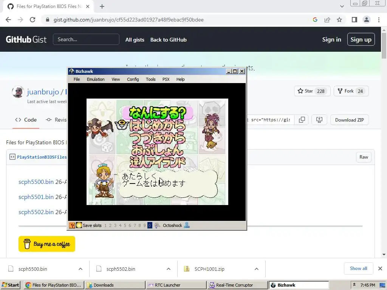
Task: Click the GitHub Gist logo
Action: 26,39
